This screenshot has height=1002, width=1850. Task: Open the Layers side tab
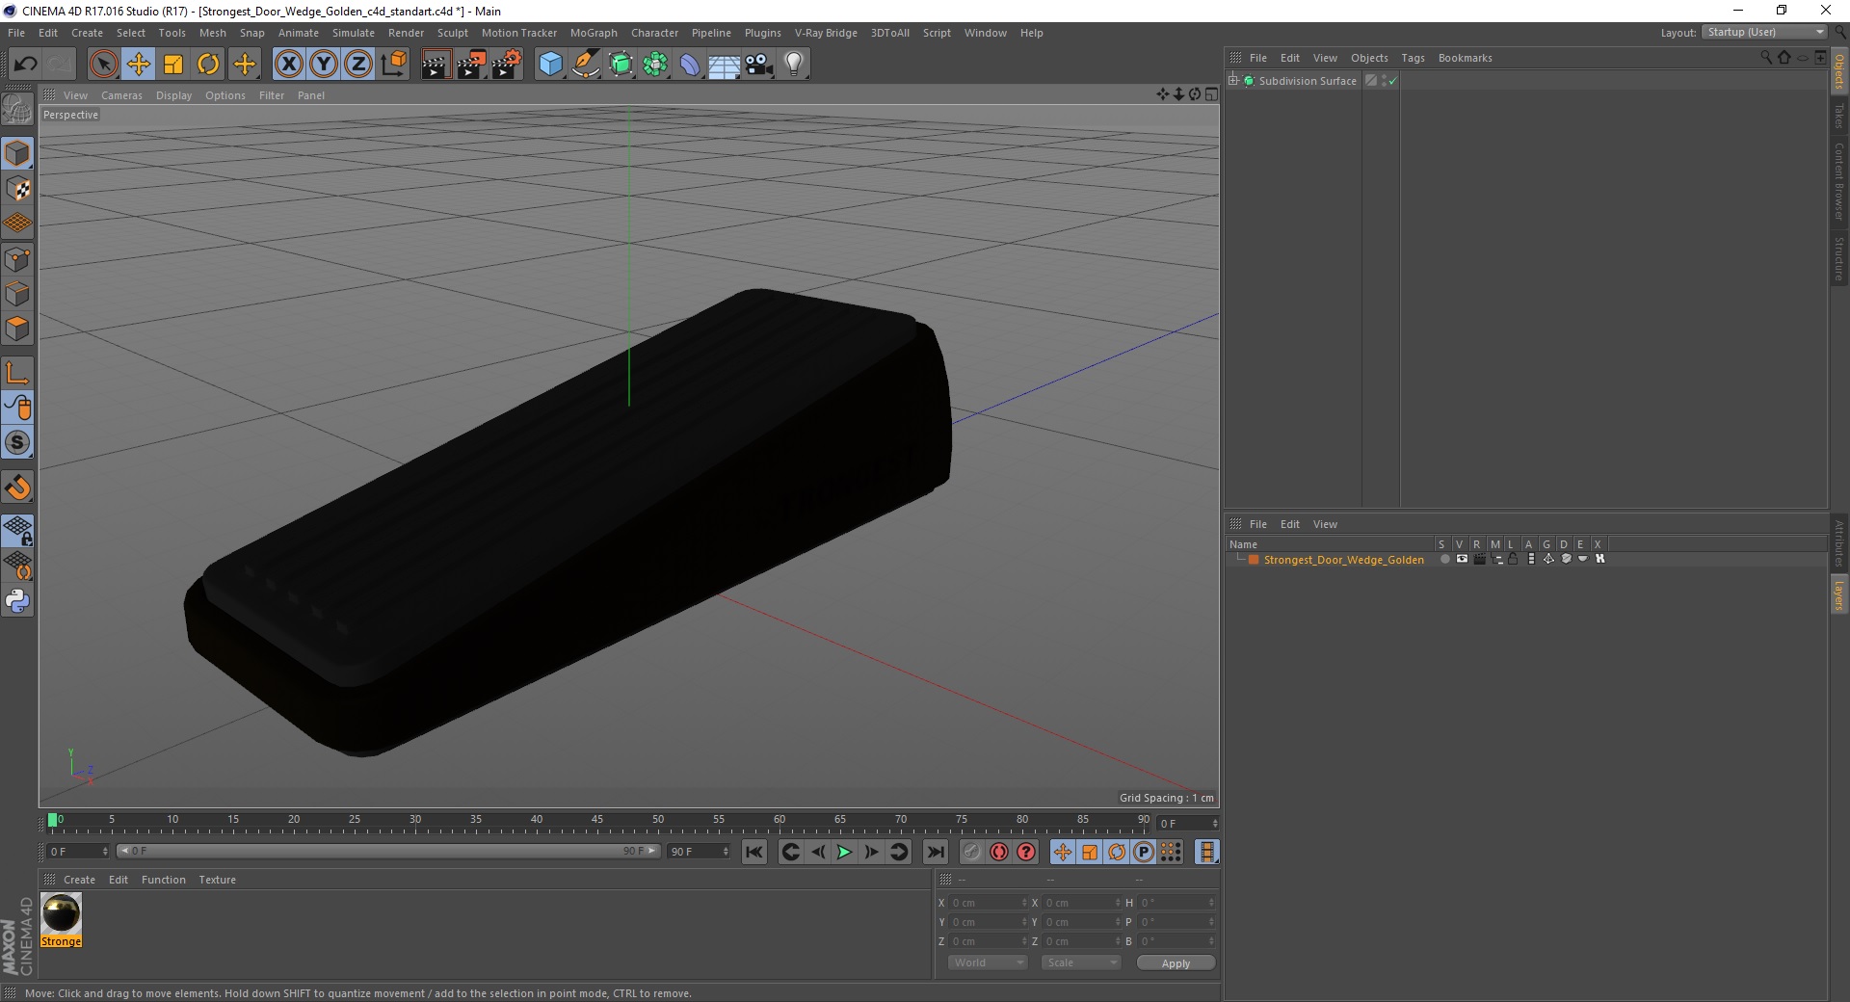coord(1838,594)
